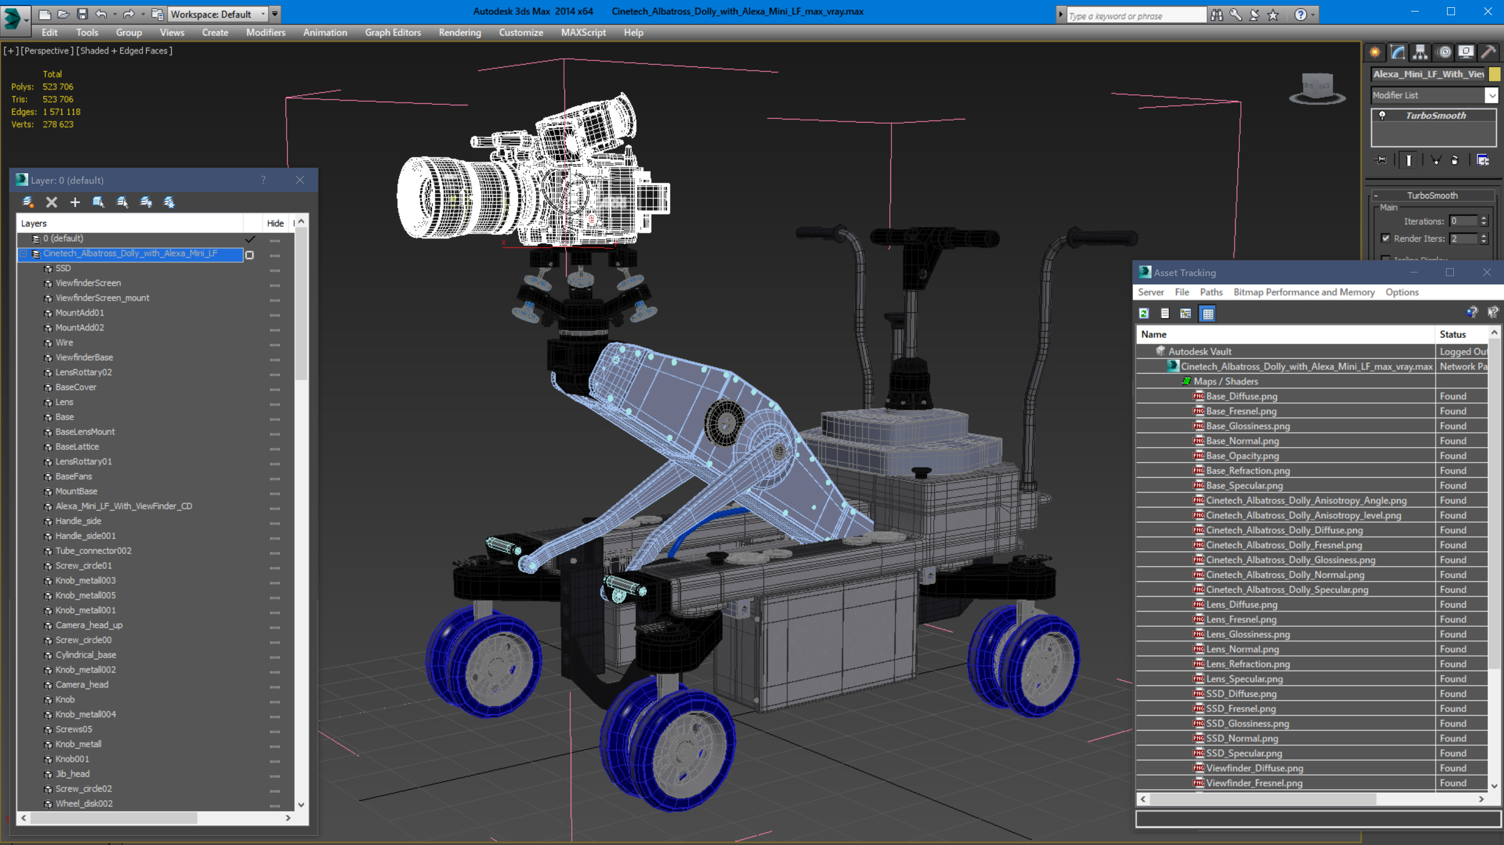Image resolution: width=1504 pixels, height=845 pixels.
Task: Open the Hierarchy command panel tab
Action: click(x=1420, y=53)
